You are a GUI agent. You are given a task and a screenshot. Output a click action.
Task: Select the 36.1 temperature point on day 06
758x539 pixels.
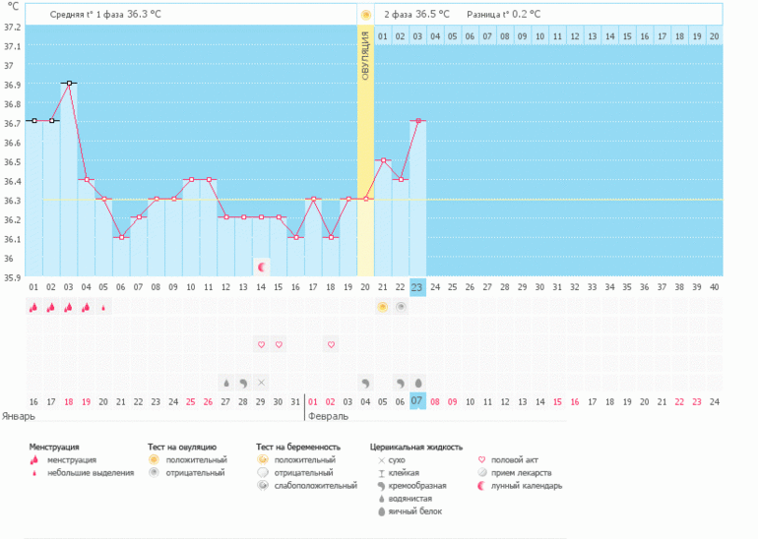121,237
